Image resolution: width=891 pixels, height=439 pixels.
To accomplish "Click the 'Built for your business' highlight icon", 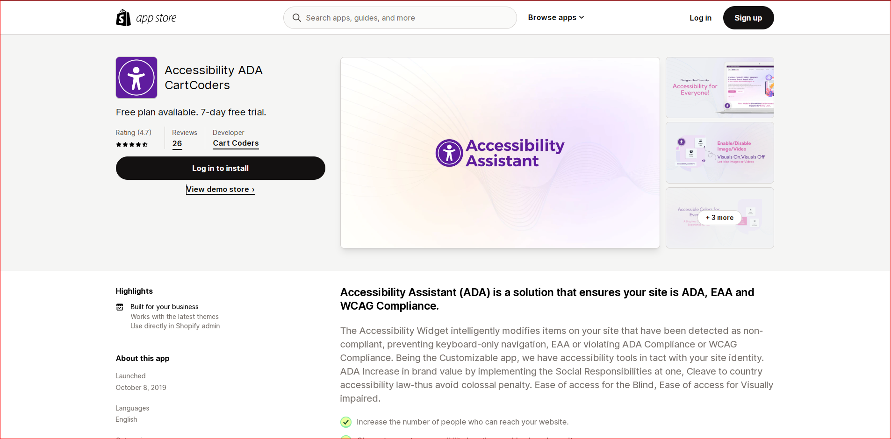I will coord(120,307).
